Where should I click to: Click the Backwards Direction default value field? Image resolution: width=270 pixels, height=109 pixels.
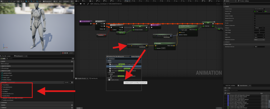(x=260, y=47)
